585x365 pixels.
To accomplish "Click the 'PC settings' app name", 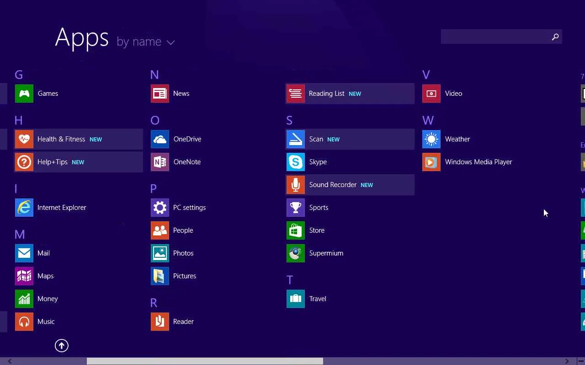I will [x=189, y=208].
